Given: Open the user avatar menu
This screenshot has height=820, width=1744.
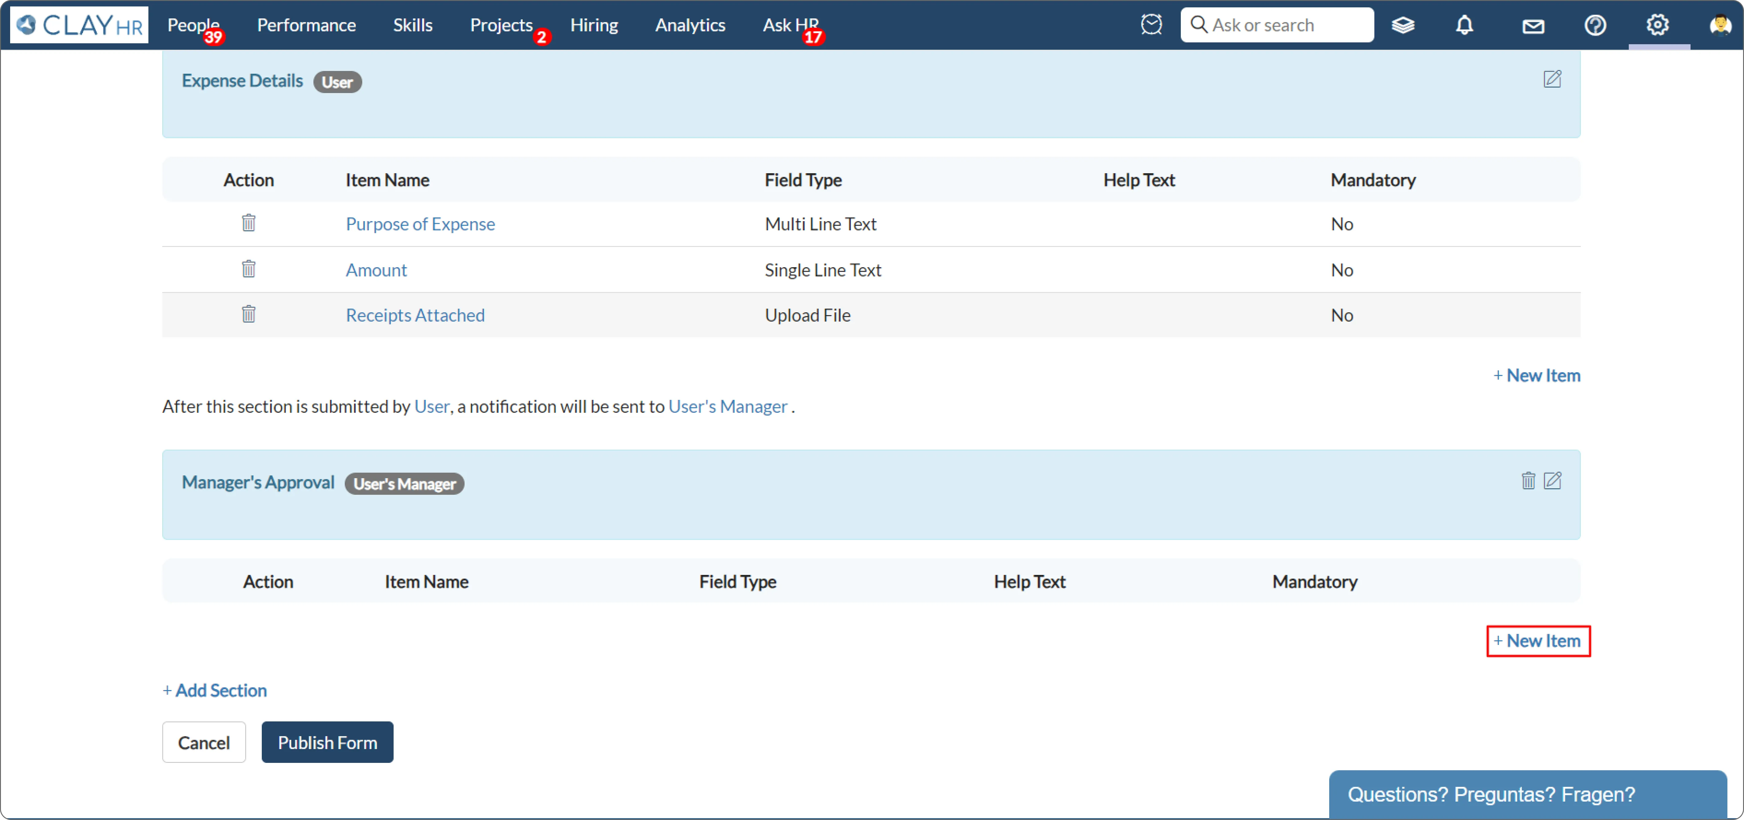Looking at the screenshot, I should (x=1720, y=26).
